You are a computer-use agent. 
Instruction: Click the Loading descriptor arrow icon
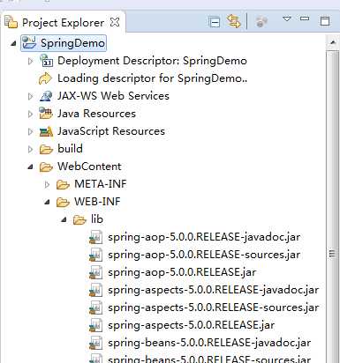(45, 78)
